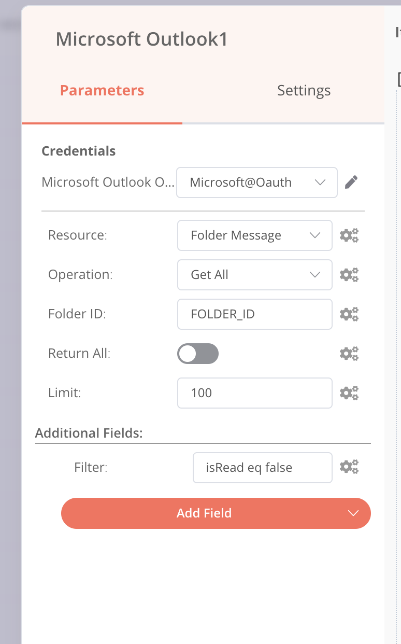Click the Additional Fields section heading
This screenshot has height=644, width=401.
click(x=89, y=433)
